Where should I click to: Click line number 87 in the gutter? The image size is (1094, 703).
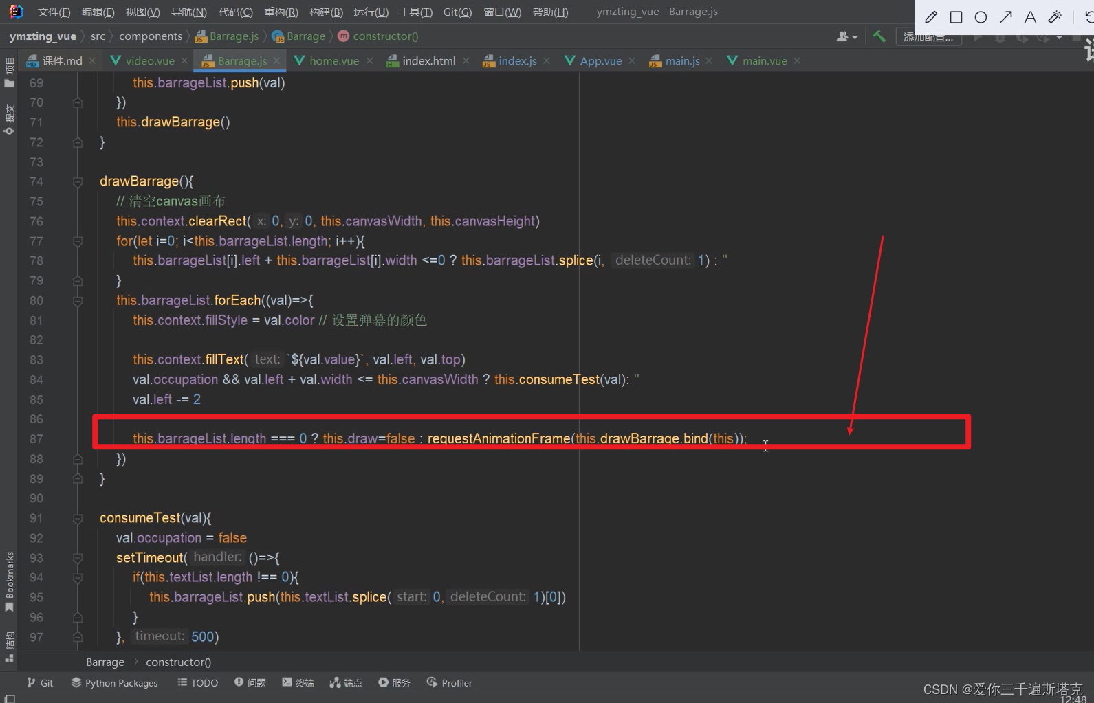coord(36,439)
